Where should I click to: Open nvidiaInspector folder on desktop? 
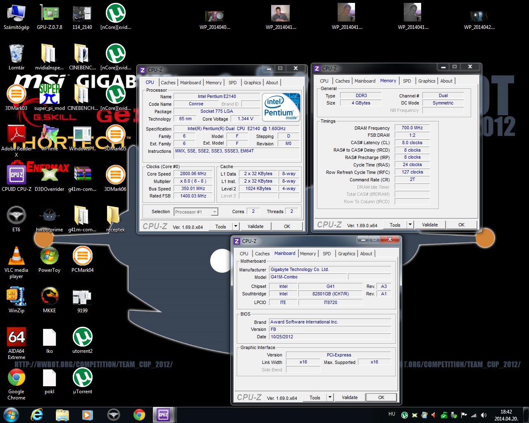(x=50, y=57)
